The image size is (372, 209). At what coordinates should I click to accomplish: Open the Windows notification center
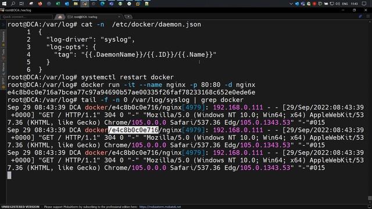point(364,3)
